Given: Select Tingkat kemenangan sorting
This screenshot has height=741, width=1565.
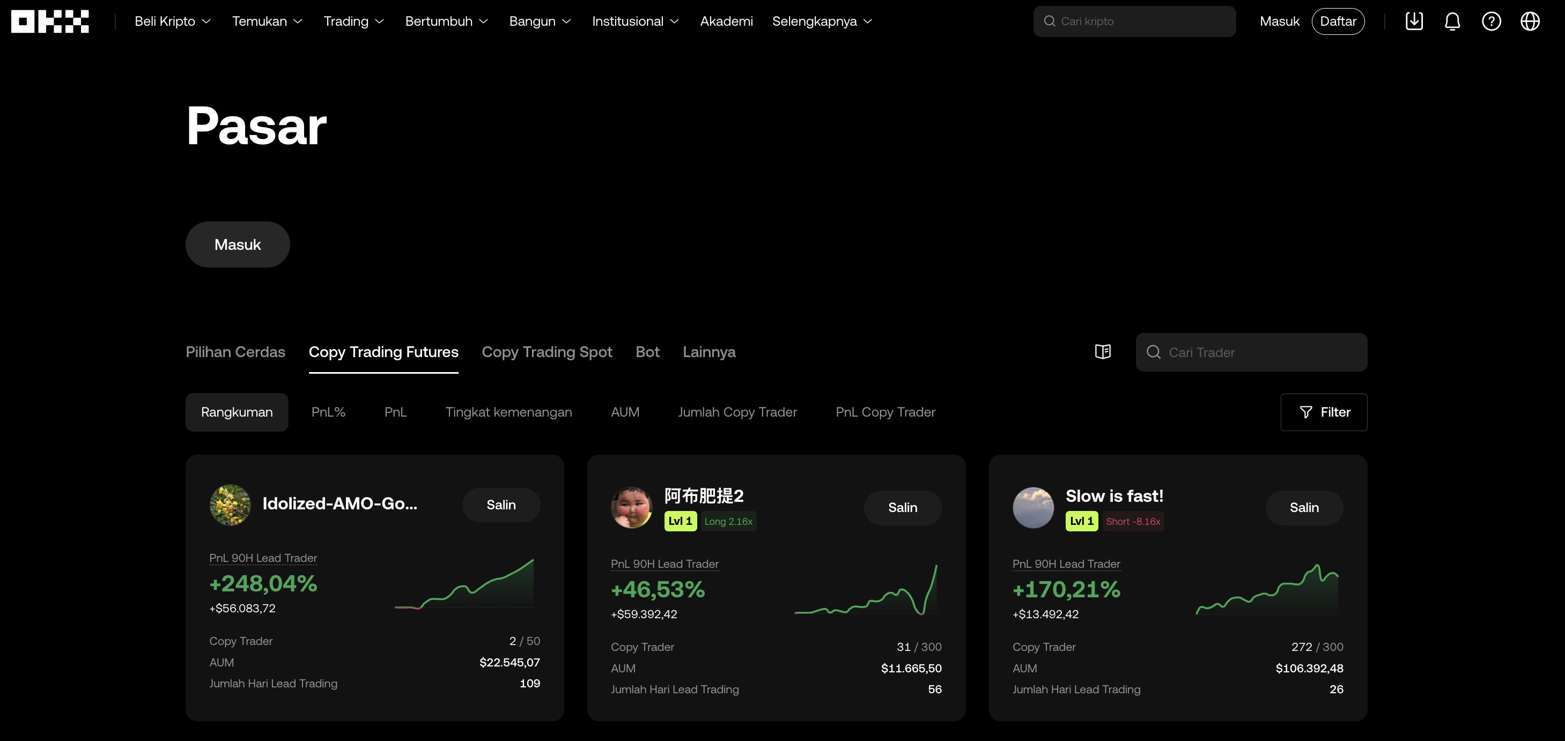Looking at the screenshot, I should tap(509, 412).
